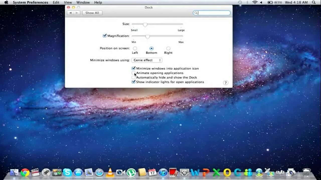Image resolution: width=321 pixels, height=180 pixels.
Task: Uncheck Show indicator lights for open applications
Action: tap(133, 82)
